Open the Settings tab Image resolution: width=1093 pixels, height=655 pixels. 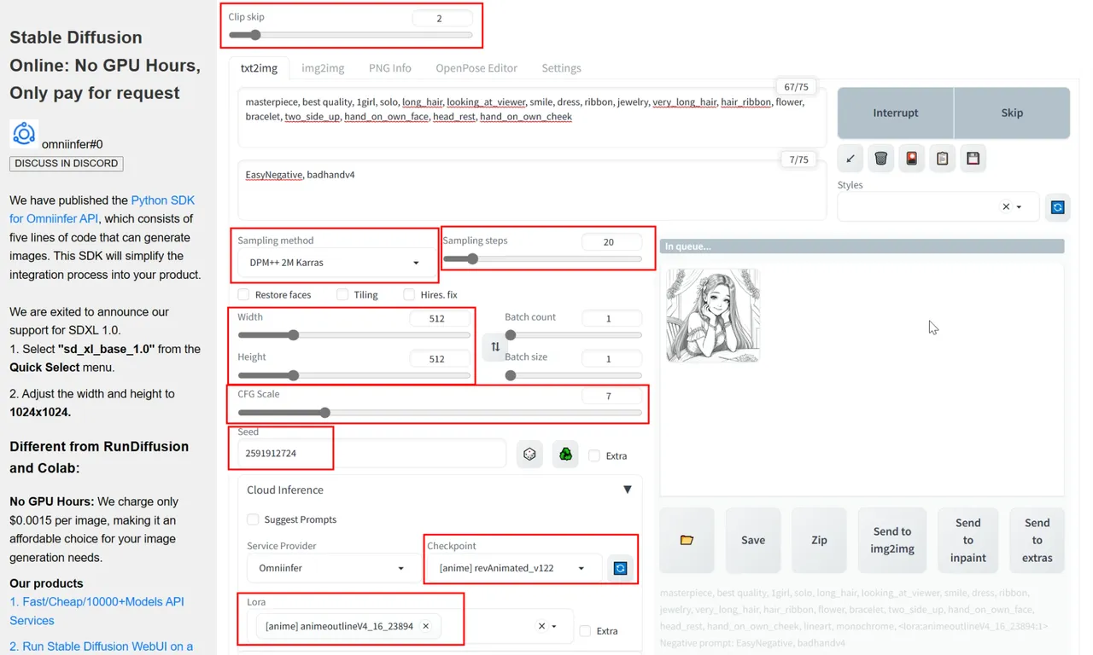coord(561,68)
